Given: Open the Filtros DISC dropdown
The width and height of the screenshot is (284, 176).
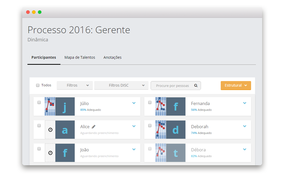Looking at the screenshot, I should pyautogui.click(x=121, y=85).
